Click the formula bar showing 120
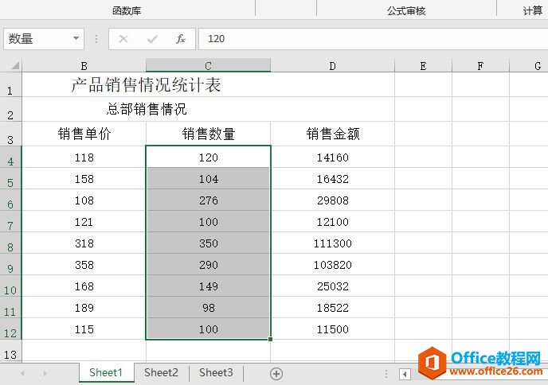The height and width of the screenshot is (385, 548). click(374, 39)
